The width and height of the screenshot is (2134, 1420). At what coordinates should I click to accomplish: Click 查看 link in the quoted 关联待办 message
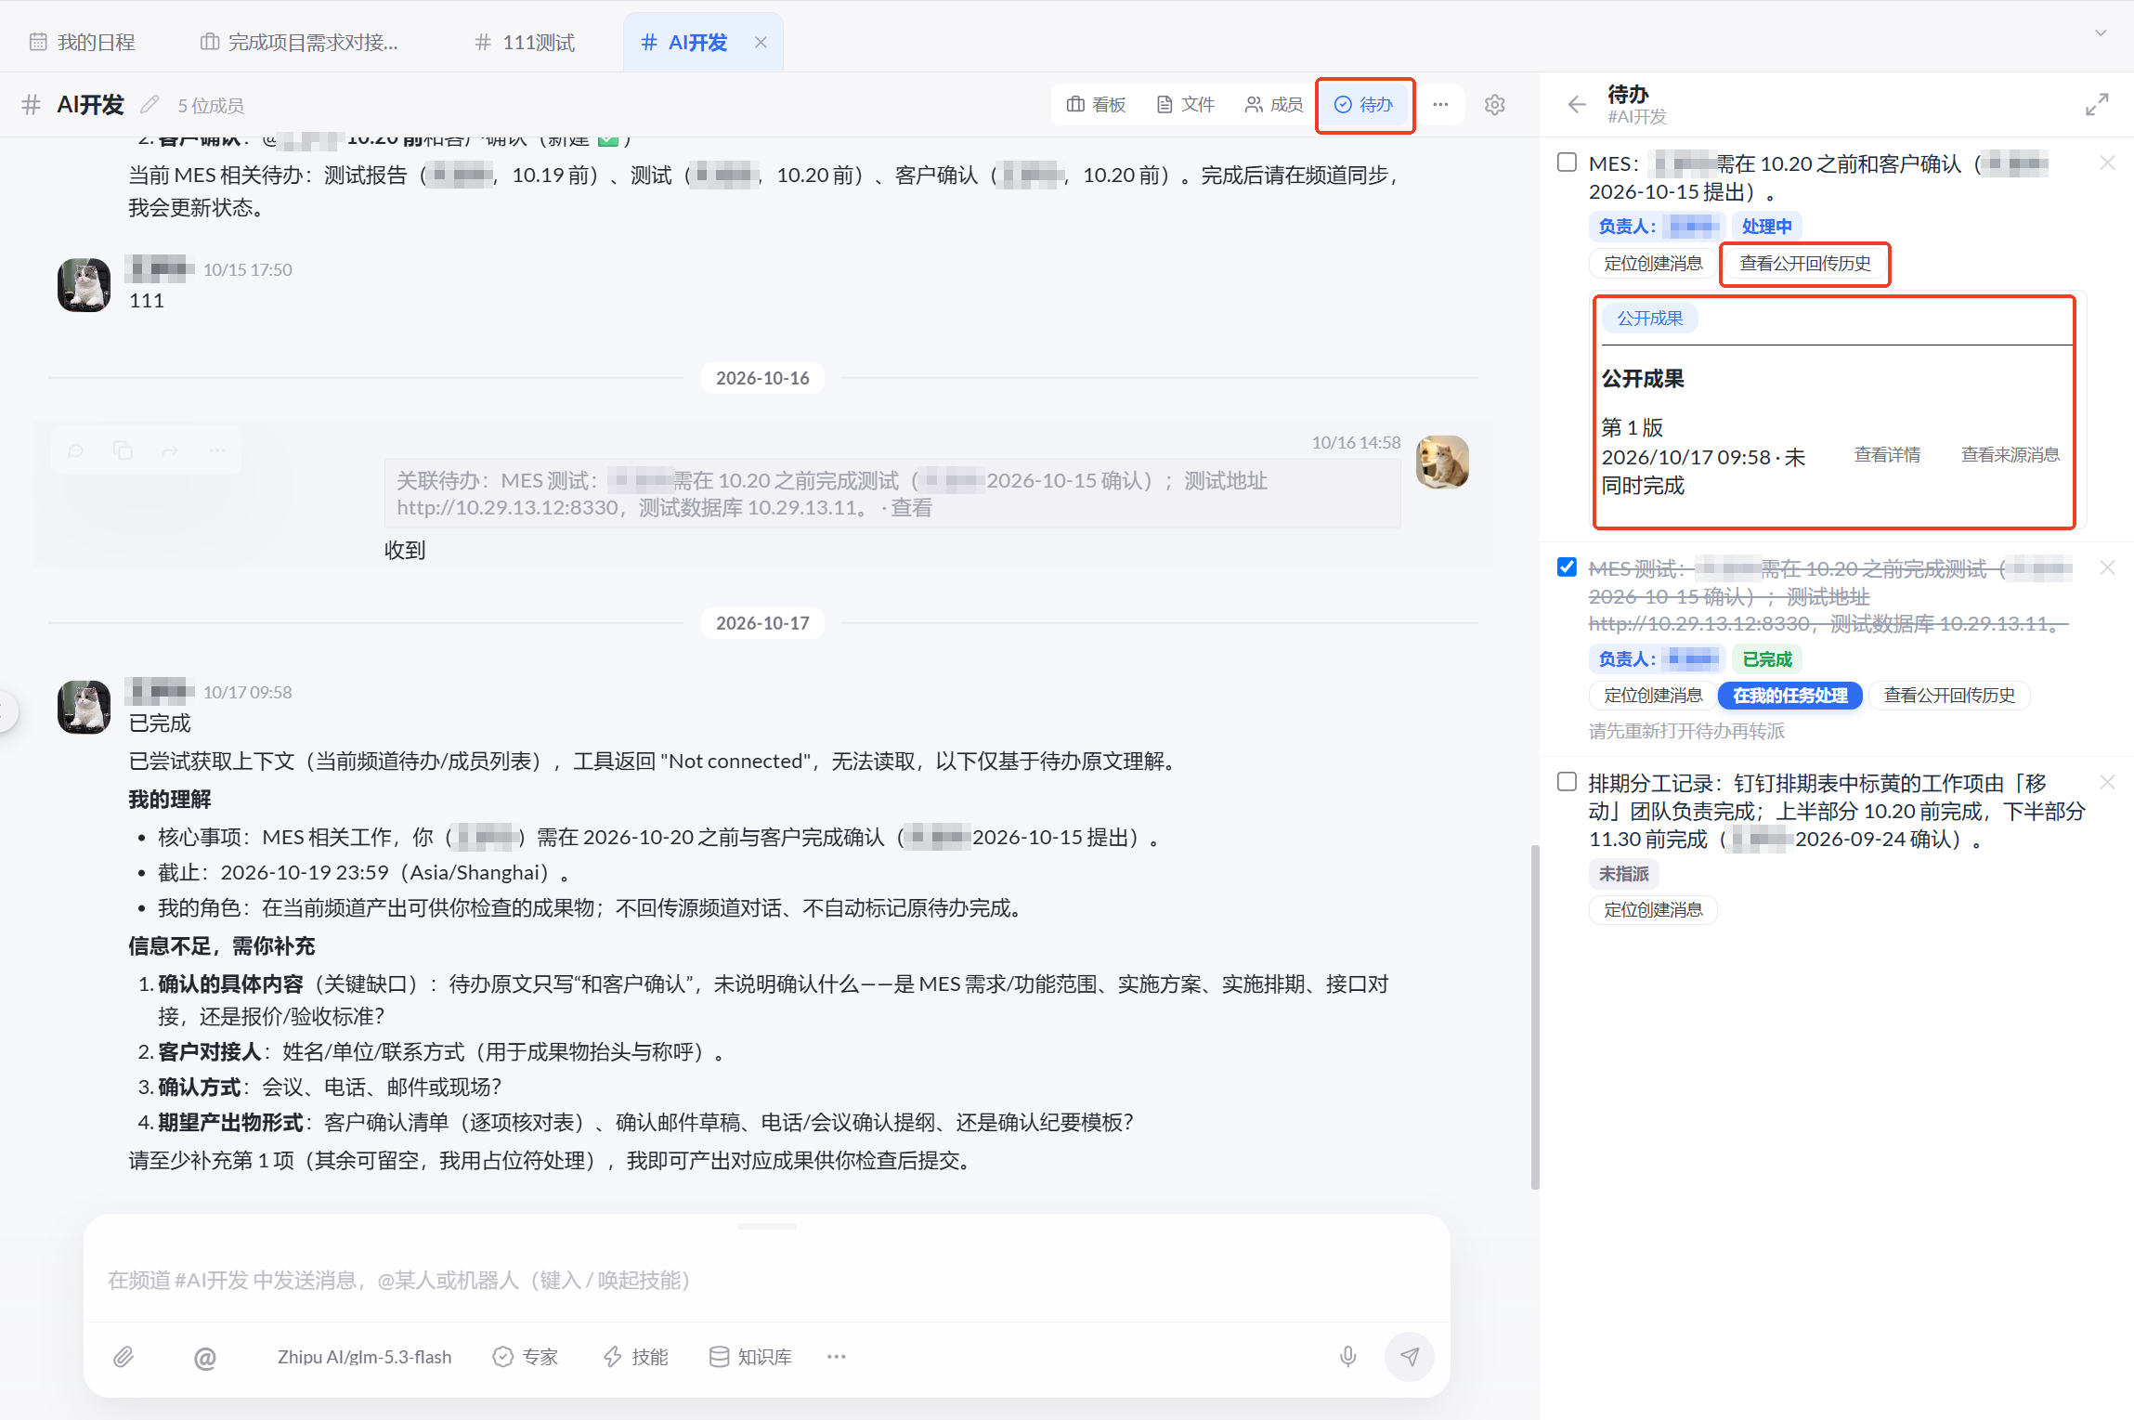point(911,508)
